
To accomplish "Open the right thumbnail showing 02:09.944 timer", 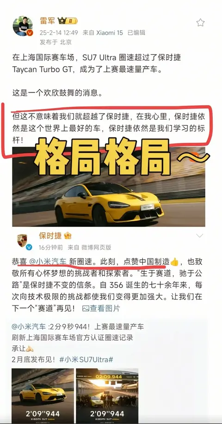I will 107,396.
